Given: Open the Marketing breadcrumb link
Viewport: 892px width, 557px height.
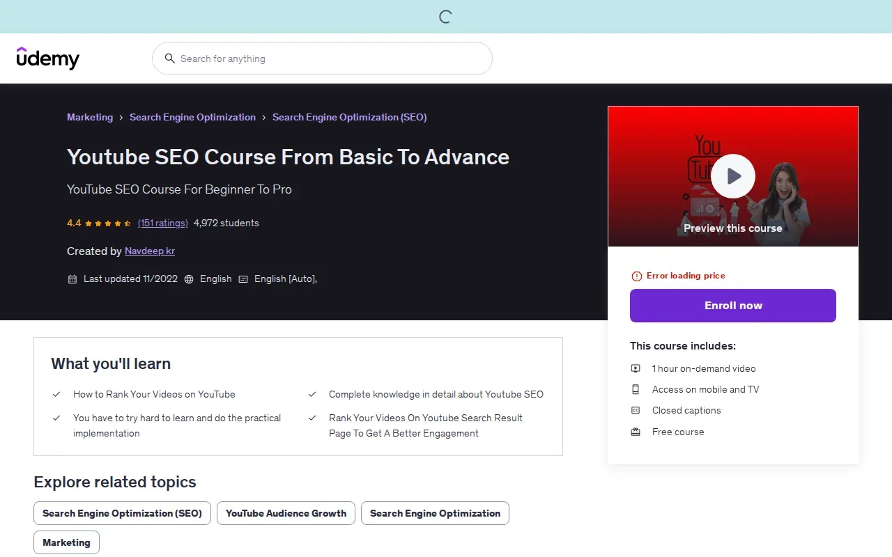Looking at the screenshot, I should pos(90,117).
